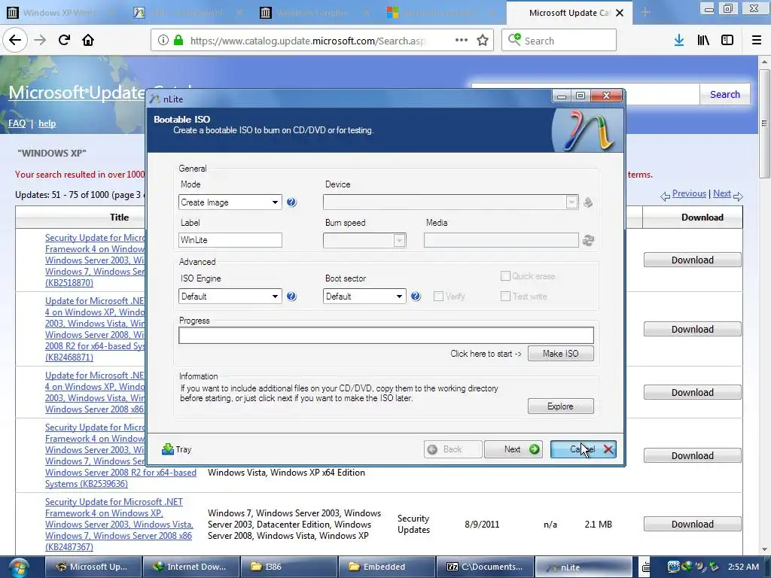Switch to the Microsoft logo tab
This screenshot has width=771, height=578.
click(x=440, y=12)
